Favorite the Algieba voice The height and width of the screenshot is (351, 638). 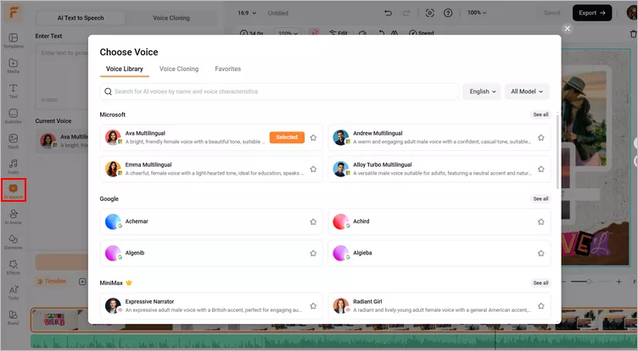point(540,253)
